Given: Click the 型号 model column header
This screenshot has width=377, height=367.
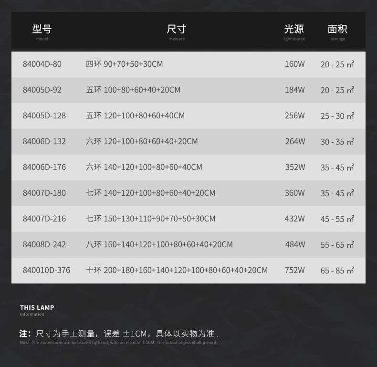Looking at the screenshot, I should tap(42, 31).
